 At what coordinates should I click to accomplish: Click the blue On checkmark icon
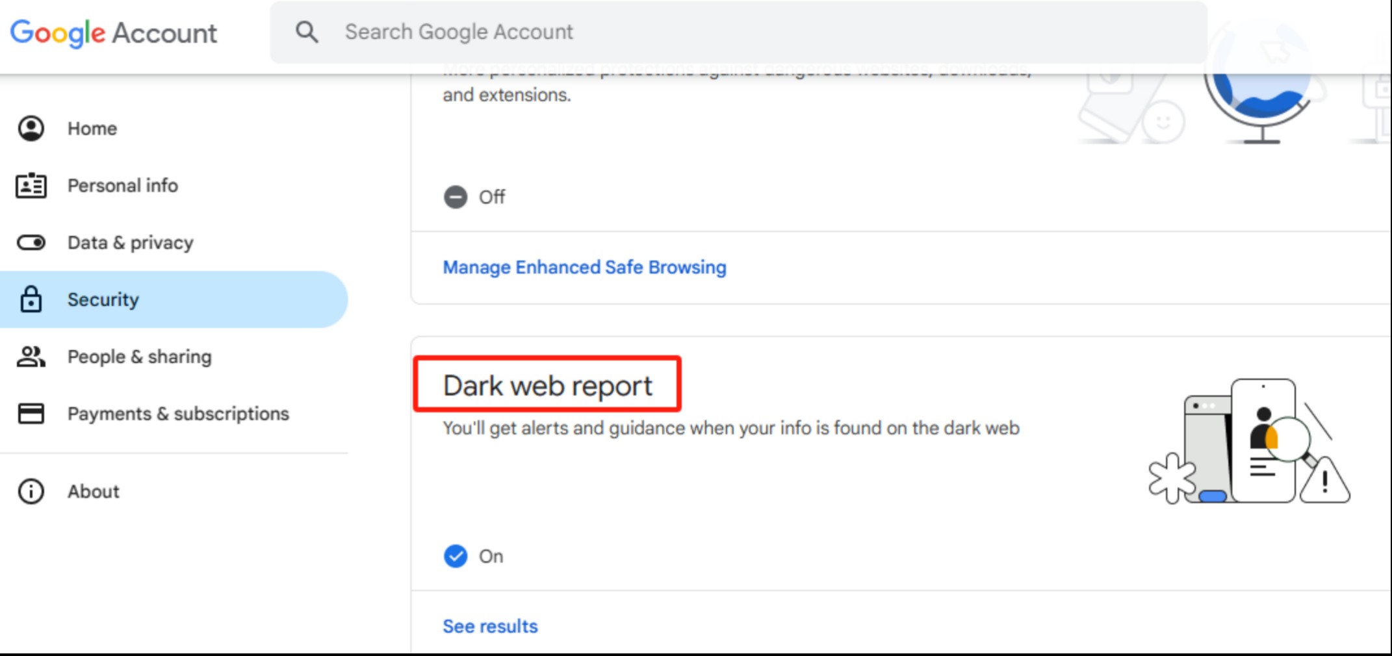(x=456, y=557)
